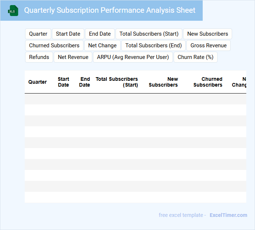The width and height of the screenshot is (255, 230).
Task: Click the Churned Subscribers table column header
Action: tap(208, 82)
